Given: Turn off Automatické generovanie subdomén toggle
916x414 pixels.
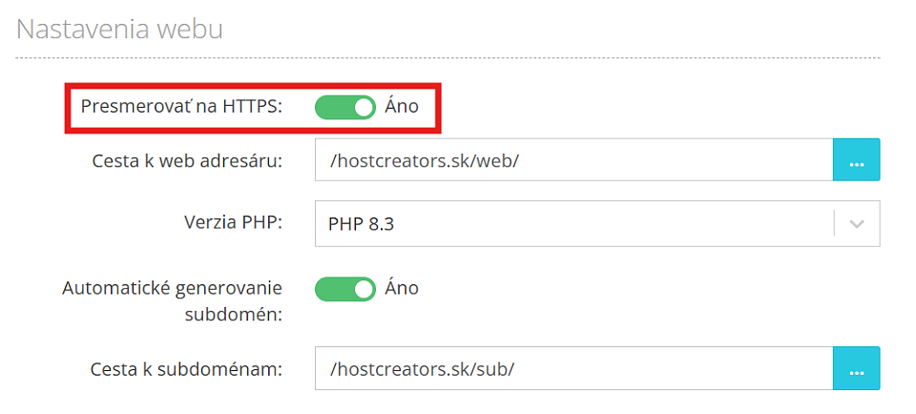Looking at the screenshot, I should (345, 289).
